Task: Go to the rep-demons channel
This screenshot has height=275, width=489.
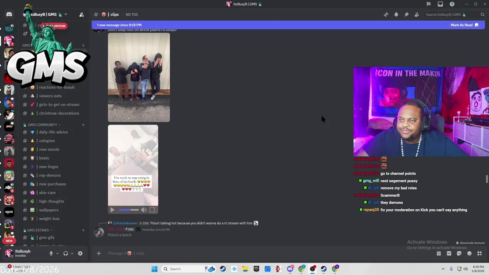Action: (x=53, y=175)
